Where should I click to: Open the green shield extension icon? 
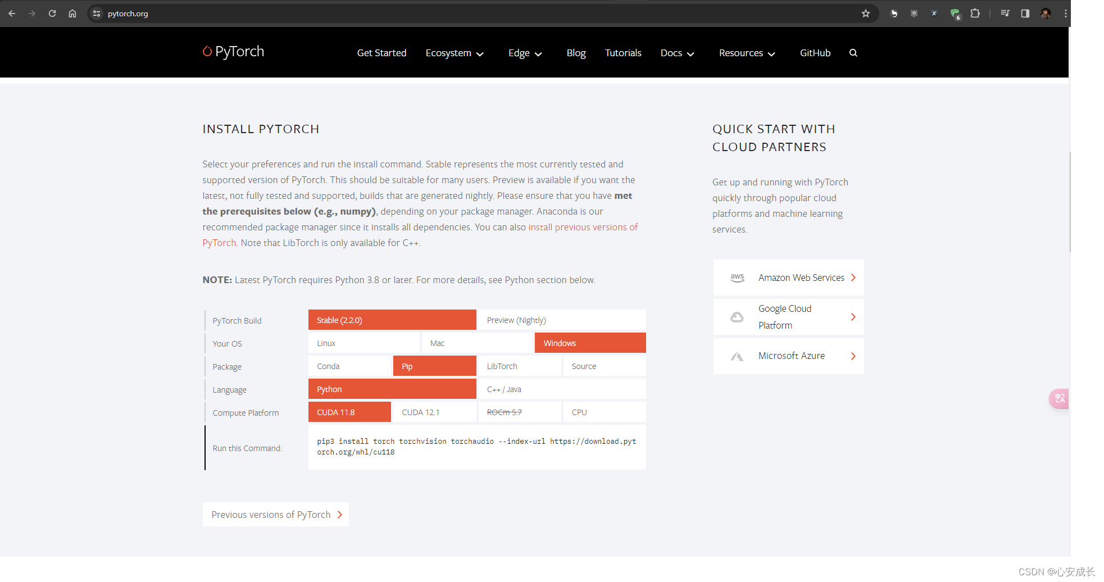click(x=955, y=14)
